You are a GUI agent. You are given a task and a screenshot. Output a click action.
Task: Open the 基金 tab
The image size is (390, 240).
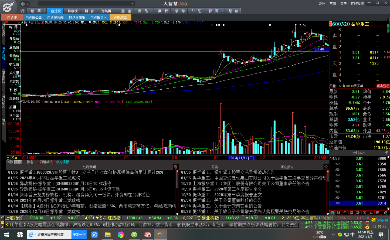point(126,11)
